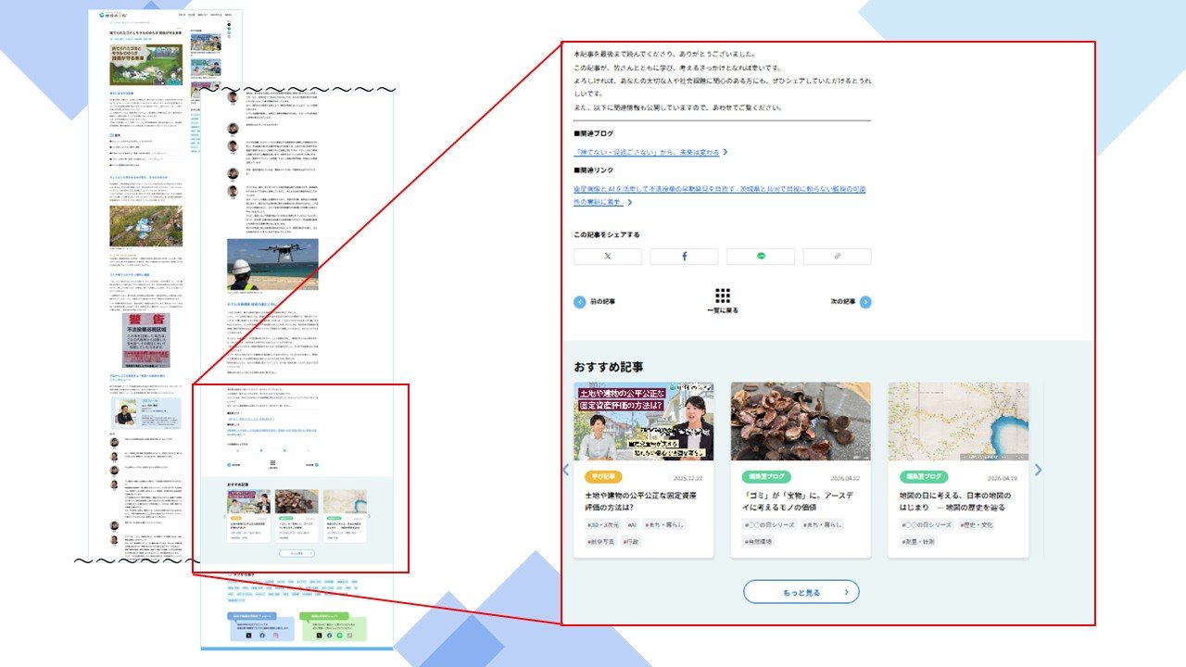Open the property assessment article thumbnail
This screenshot has height=667, width=1186.
643,422
